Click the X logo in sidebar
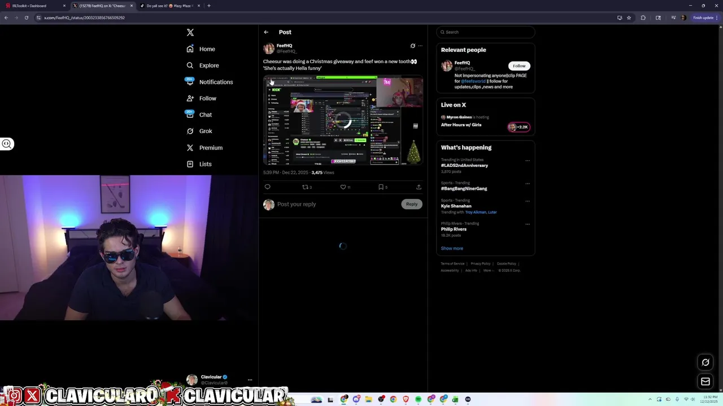723x406 pixels. point(190,33)
